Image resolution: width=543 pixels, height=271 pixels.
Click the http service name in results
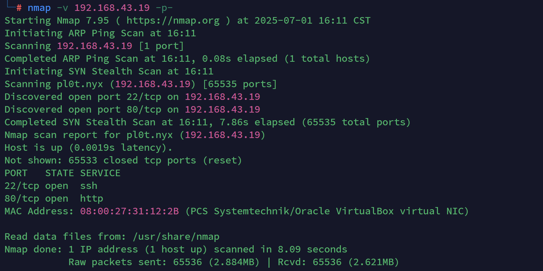(92, 198)
